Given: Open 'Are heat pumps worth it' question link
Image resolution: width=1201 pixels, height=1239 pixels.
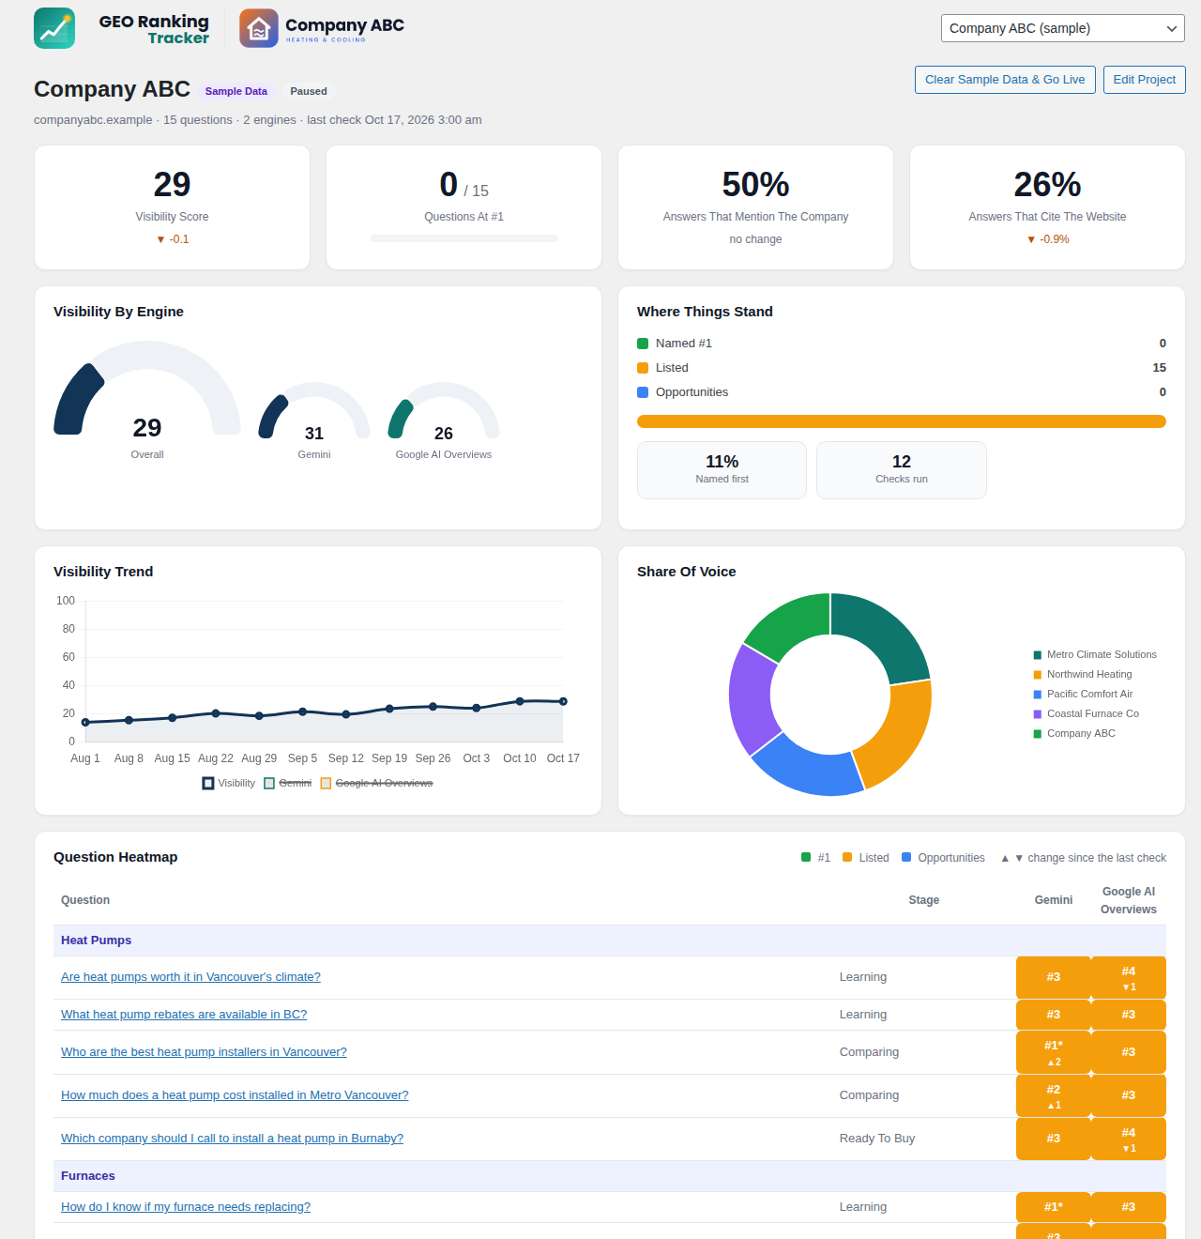Looking at the screenshot, I should (190, 977).
